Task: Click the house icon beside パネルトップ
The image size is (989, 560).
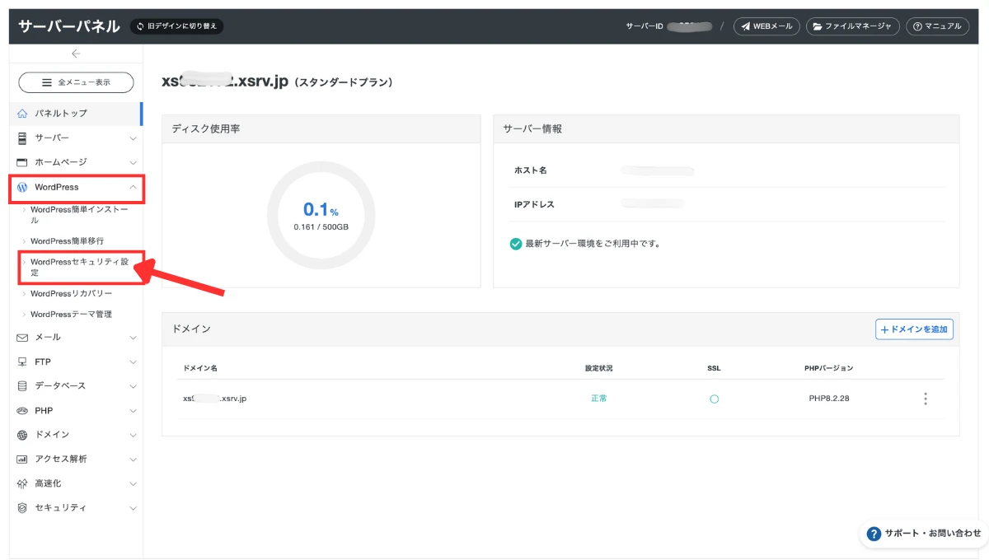Action: pos(22,113)
